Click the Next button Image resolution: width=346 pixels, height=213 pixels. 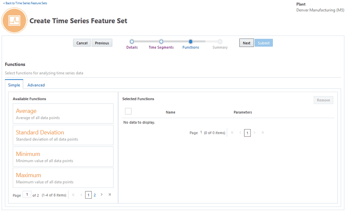coord(247,43)
